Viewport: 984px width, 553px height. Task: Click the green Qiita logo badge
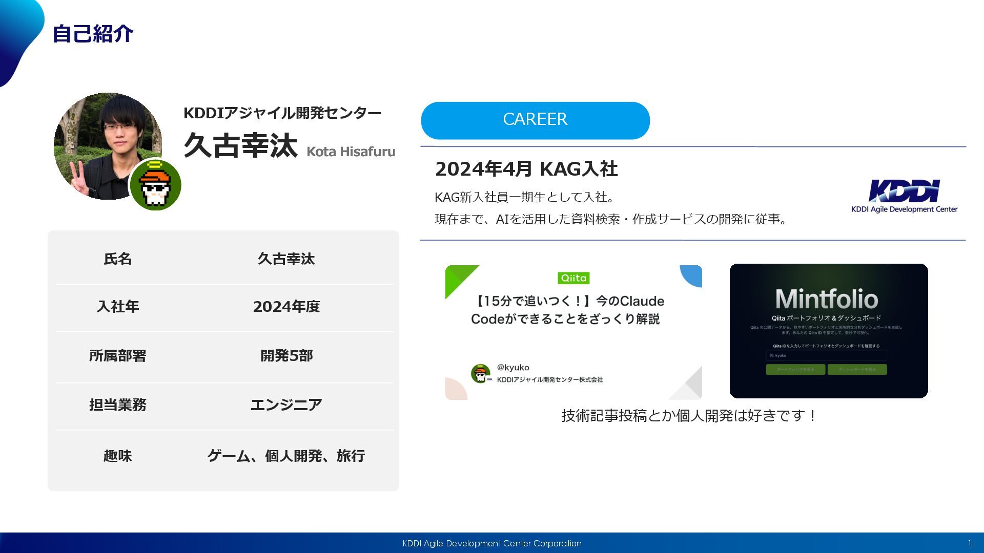(573, 278)
